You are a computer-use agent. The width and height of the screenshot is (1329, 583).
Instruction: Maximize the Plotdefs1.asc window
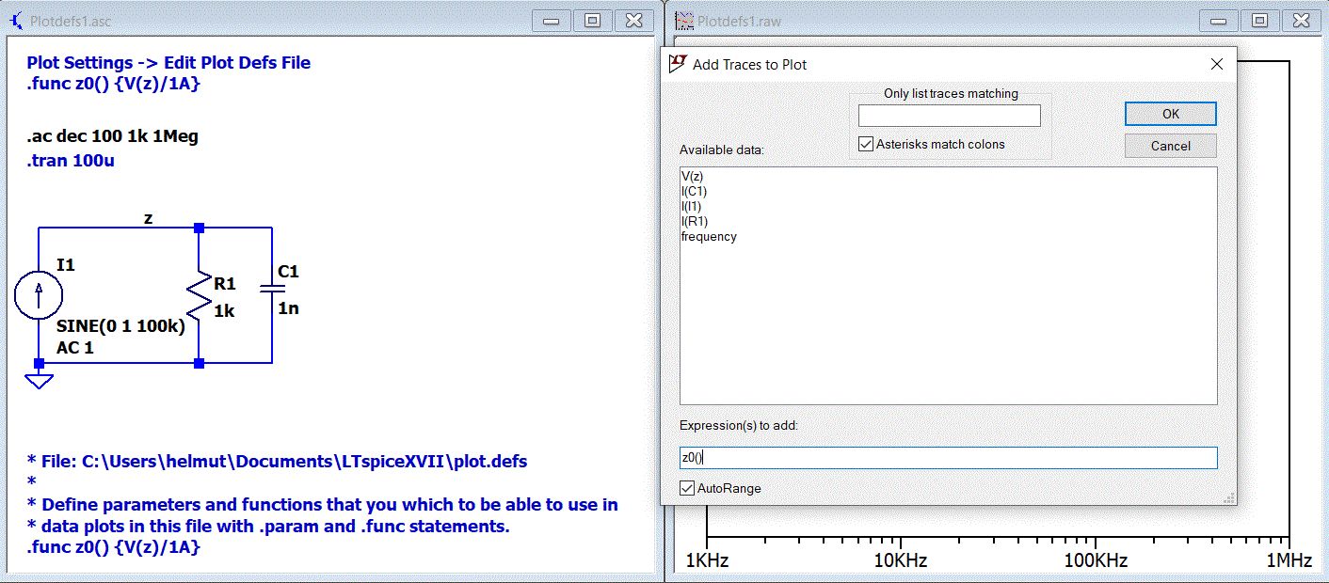593,20
